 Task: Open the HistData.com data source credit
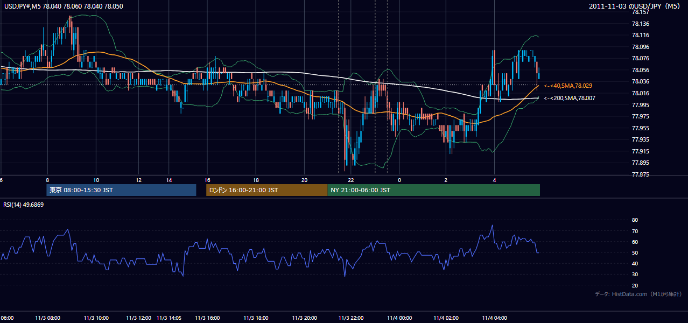(638, 294)
